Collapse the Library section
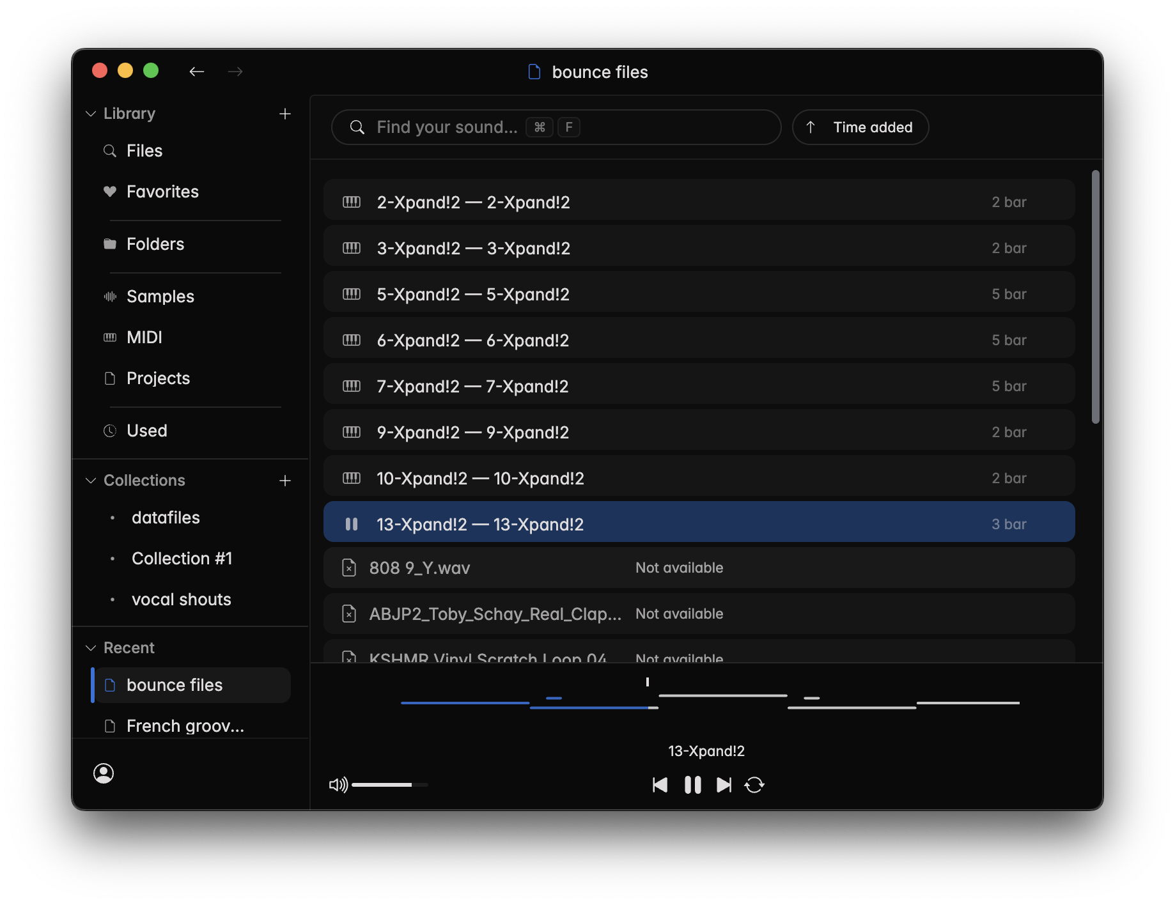Viewport: 1175px width, 905px height. pos(91,114)
